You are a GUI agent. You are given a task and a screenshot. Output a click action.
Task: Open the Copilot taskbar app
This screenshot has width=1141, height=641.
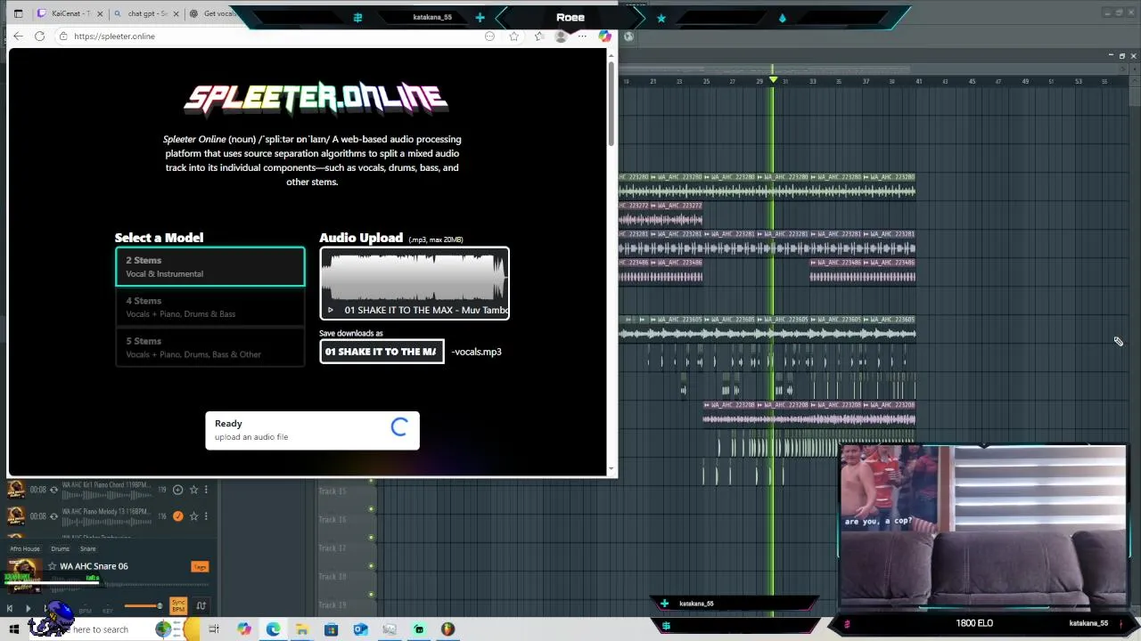244,629
